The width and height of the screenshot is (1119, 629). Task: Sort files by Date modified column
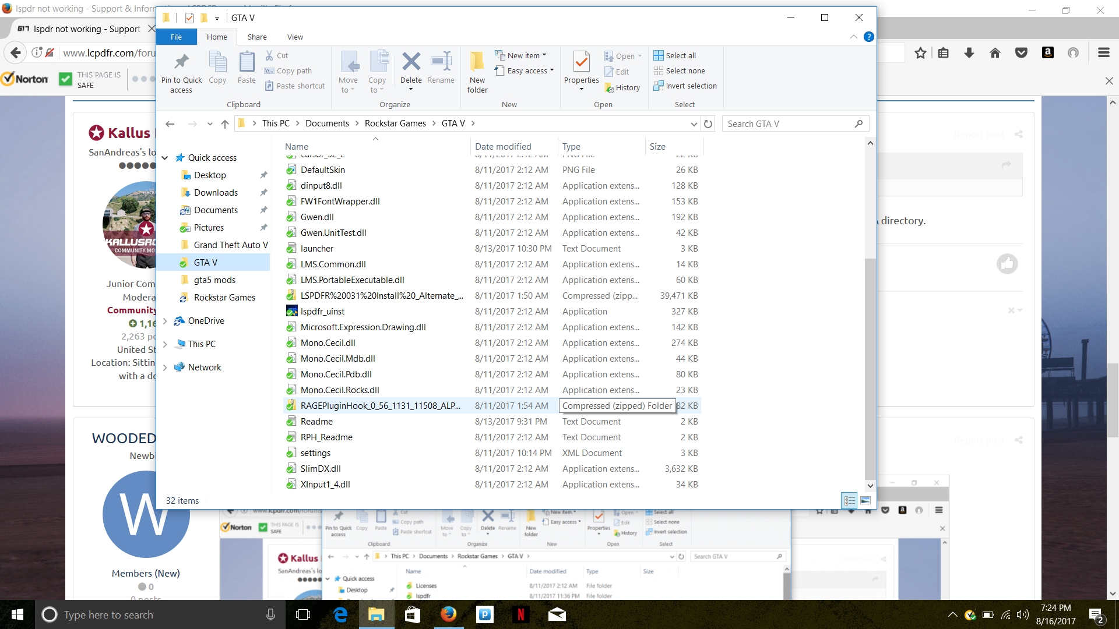(x=503, y=147)
